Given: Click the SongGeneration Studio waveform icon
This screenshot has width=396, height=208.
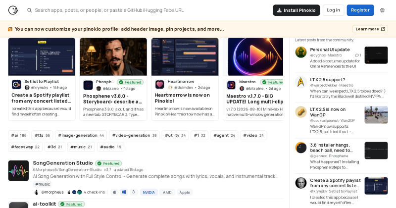Looking at the screenshot, I should coord(18,170).
